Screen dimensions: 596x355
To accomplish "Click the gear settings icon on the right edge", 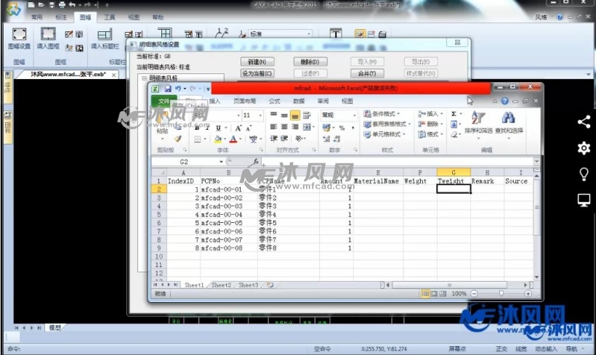I will [x=584, y=148].
